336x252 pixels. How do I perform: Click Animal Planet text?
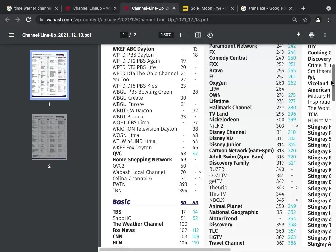coord(226,206)
